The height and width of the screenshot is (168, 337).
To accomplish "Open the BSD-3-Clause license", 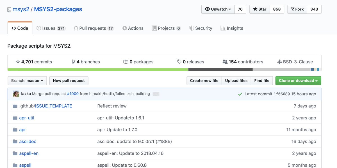I will pyautogui.click(x=295, y=62).
